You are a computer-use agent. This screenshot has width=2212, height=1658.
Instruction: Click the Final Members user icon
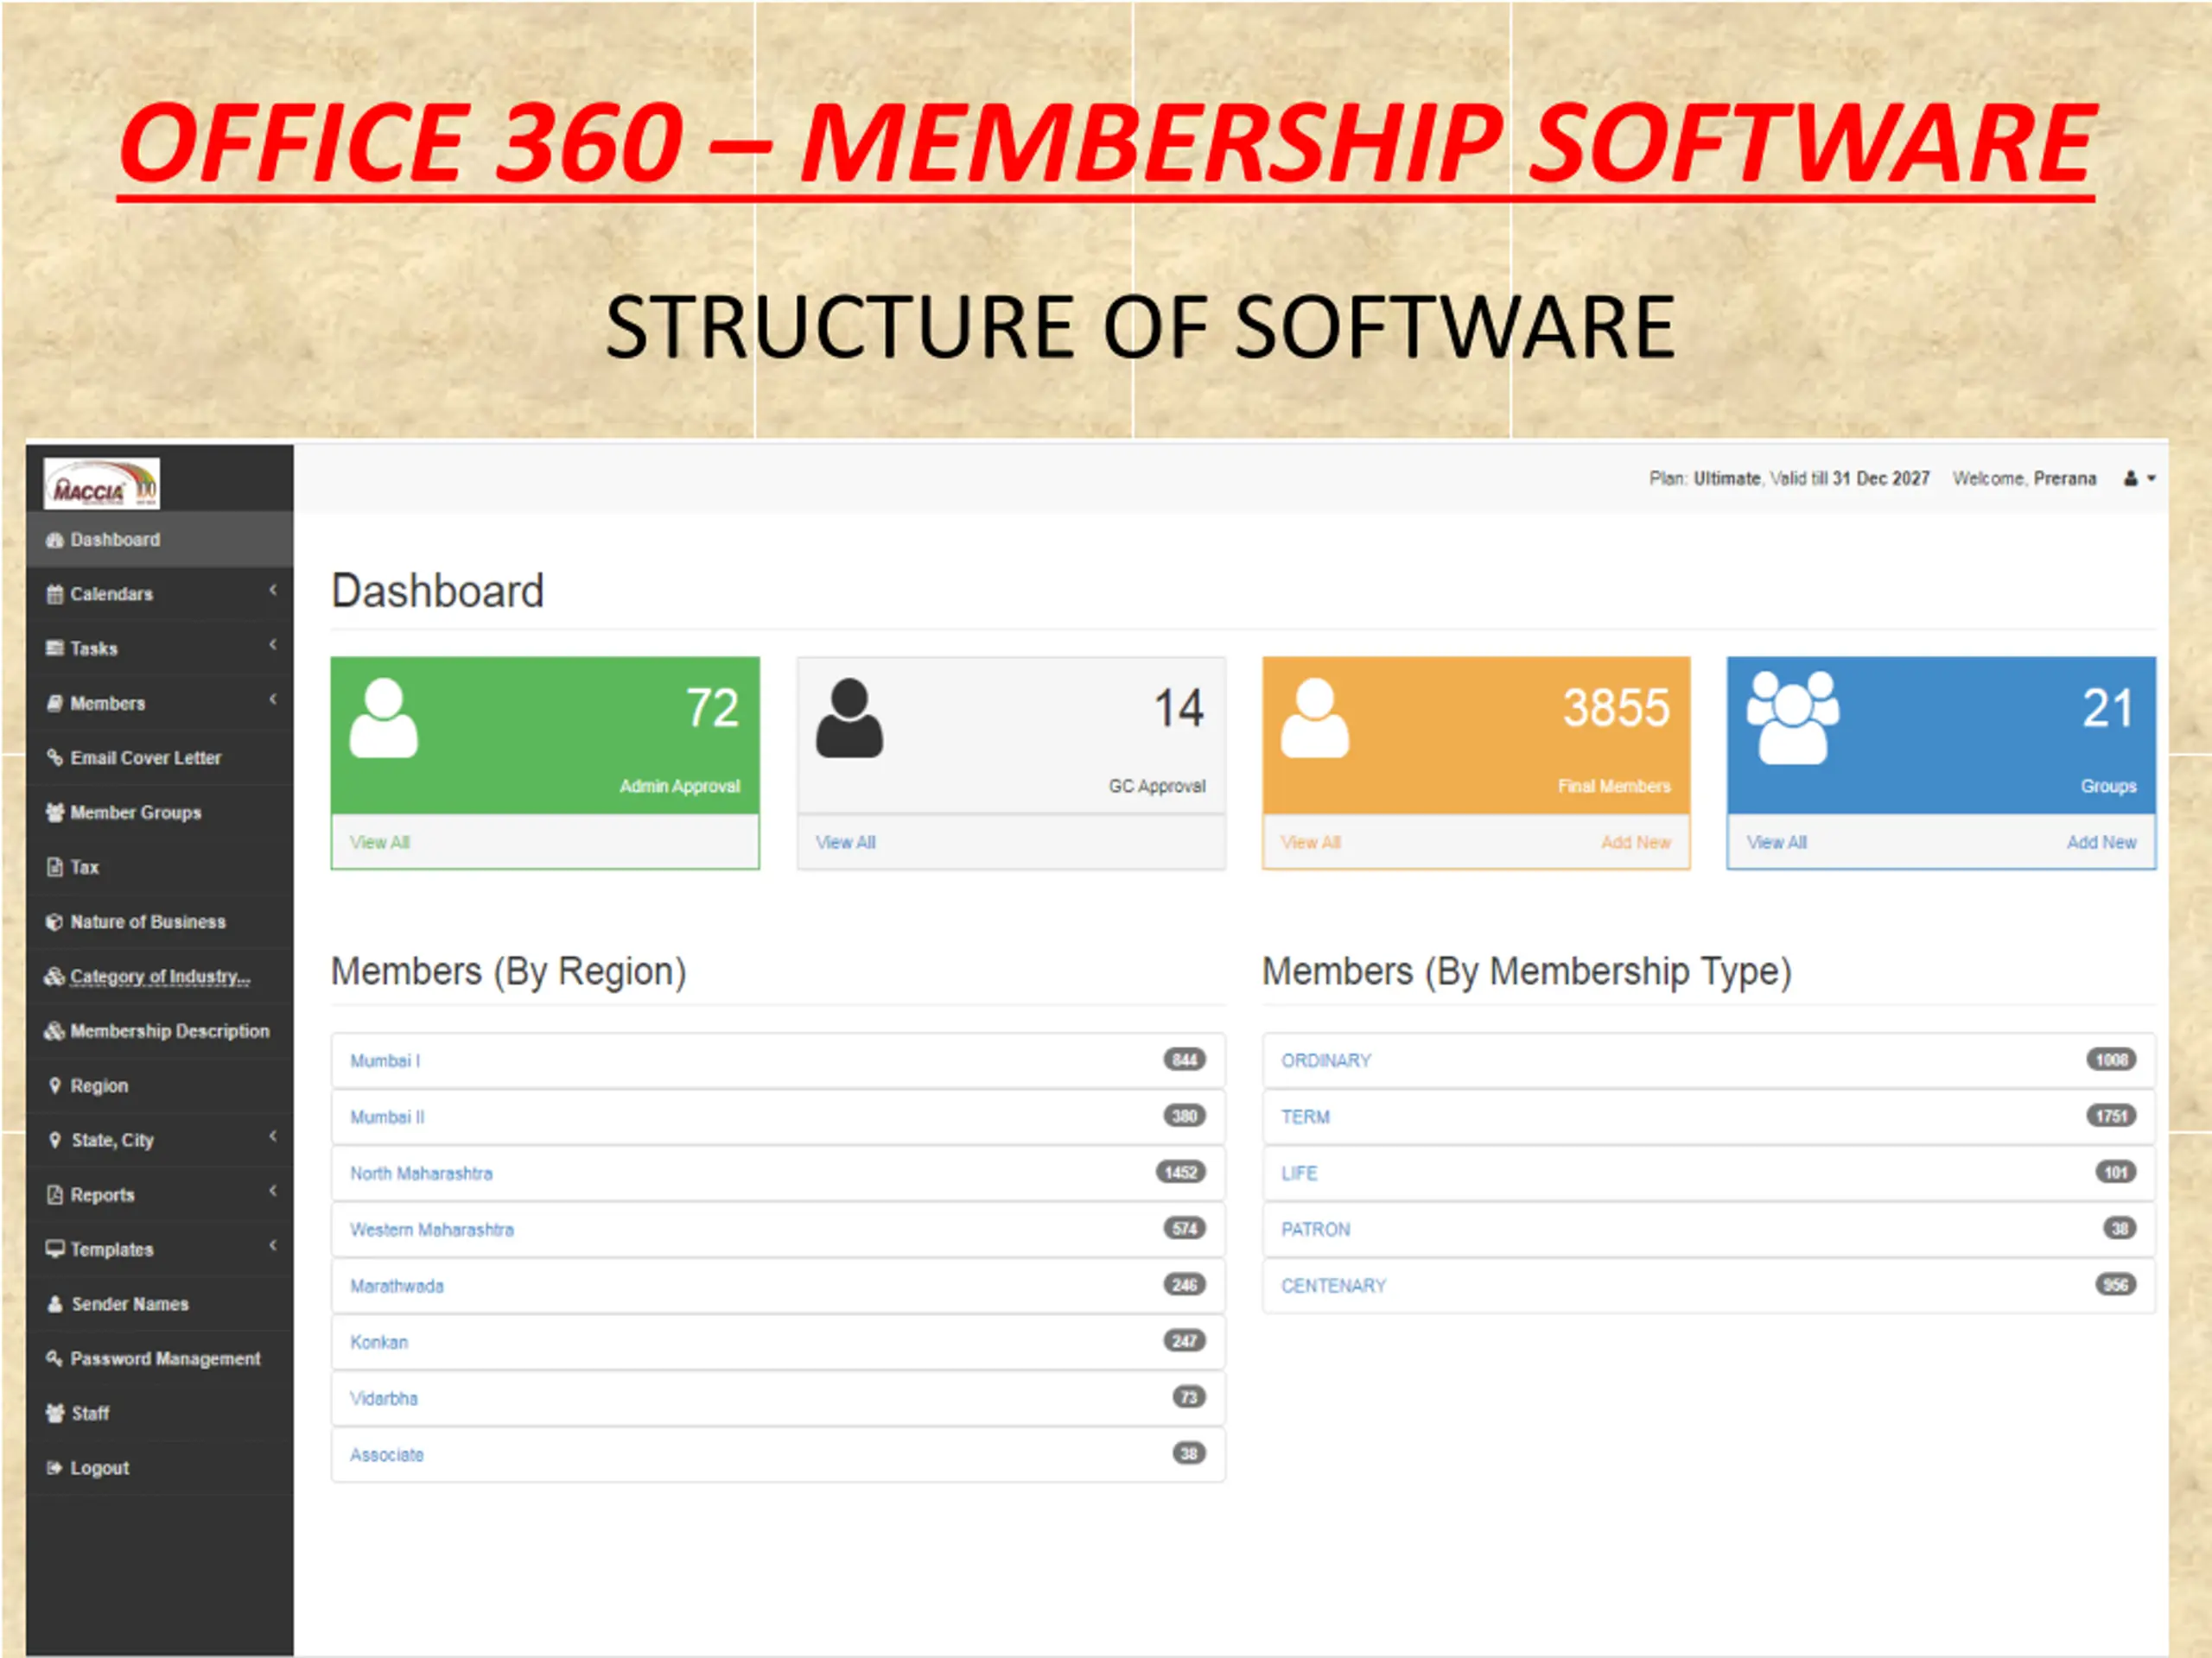[x=1314, y=718]
